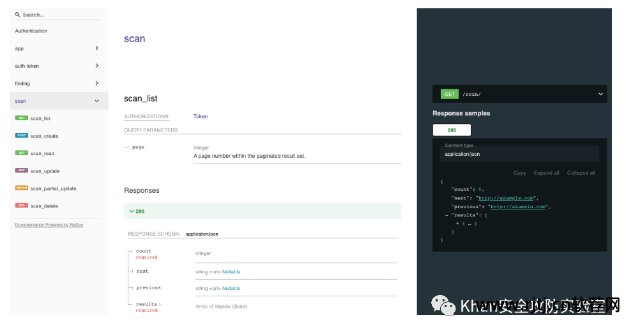Screen dimensions: 626x334
Task: Click the PATCH badge beside scan_partial_update
Action: (x=22, y=188)
